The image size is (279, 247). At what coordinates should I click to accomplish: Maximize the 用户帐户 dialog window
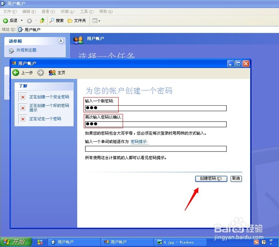[238, 64]
